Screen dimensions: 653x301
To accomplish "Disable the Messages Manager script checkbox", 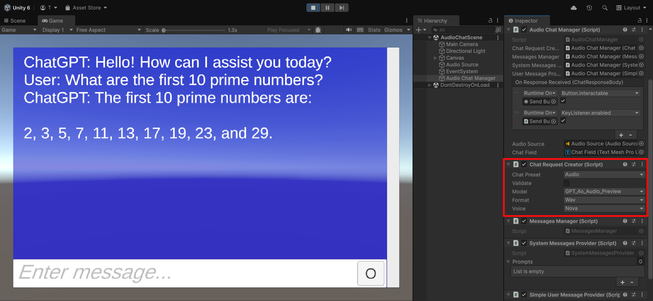I will pyautogui.click(x=524, y=221).
